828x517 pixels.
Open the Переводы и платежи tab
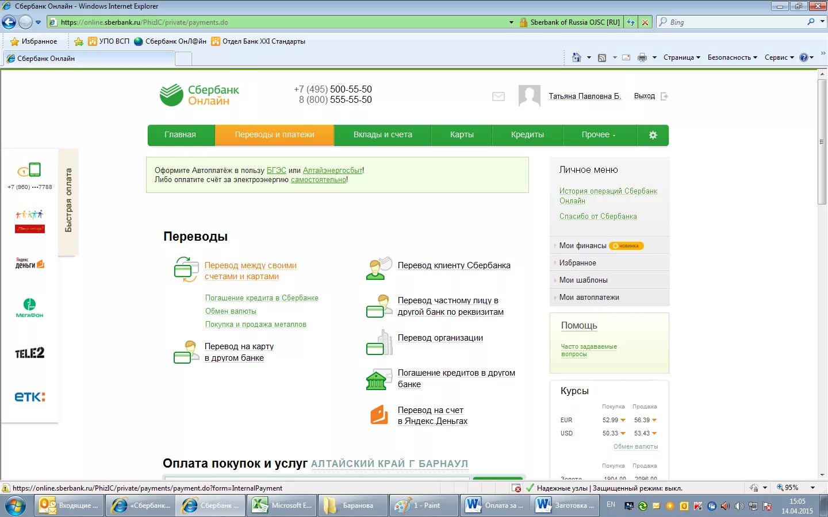point(274,135)
